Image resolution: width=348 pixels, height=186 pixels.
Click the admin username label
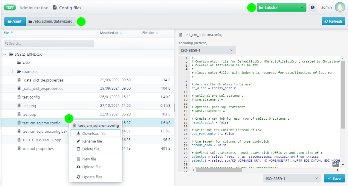(x=326, y=7)
